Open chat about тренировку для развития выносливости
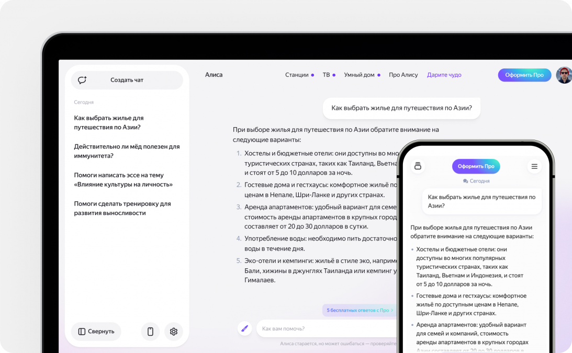The height and width of the screenshot is (353, 572). pyautogui.click(x=122, y=208)
